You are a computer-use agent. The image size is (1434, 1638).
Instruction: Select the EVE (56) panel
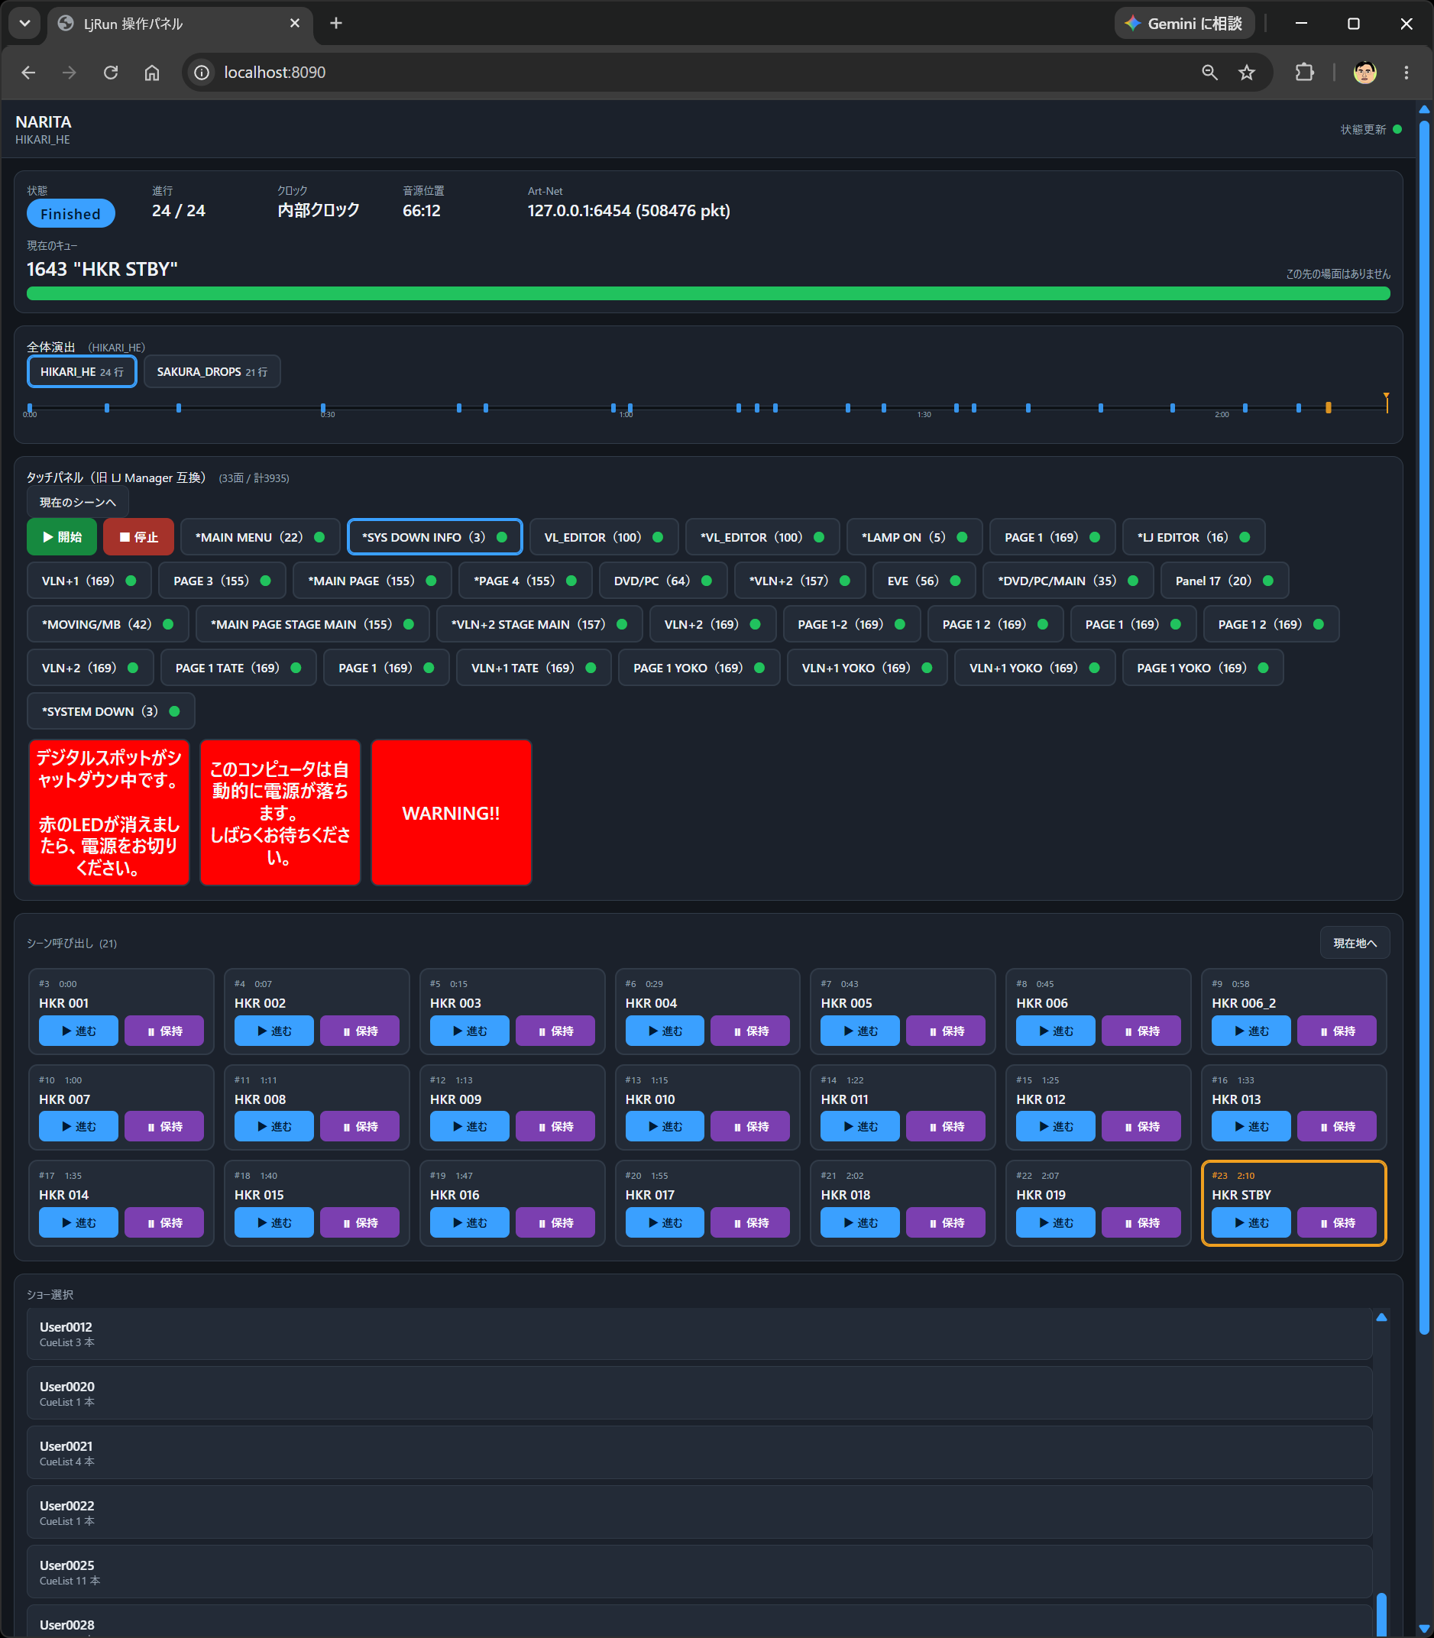point(924,580)
